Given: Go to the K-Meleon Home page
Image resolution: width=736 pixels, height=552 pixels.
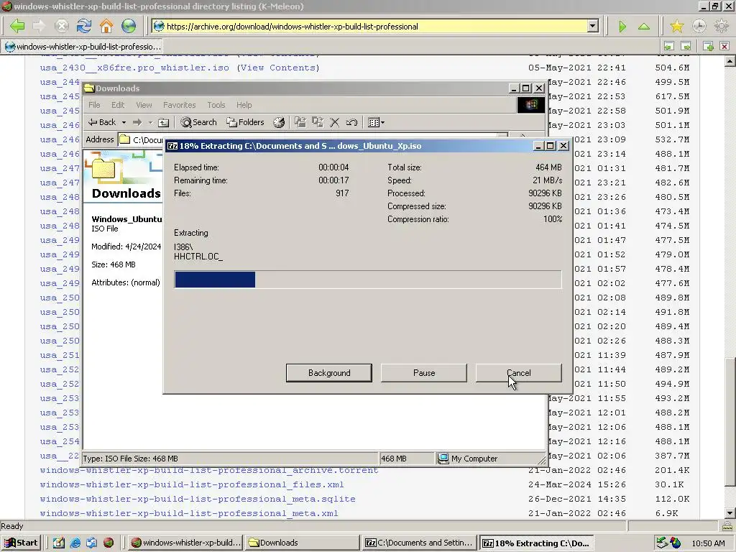Looking at the screenshot, I should 106,26.
